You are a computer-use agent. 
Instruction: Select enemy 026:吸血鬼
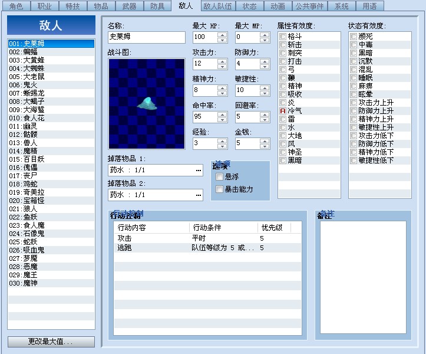(51, 250)
